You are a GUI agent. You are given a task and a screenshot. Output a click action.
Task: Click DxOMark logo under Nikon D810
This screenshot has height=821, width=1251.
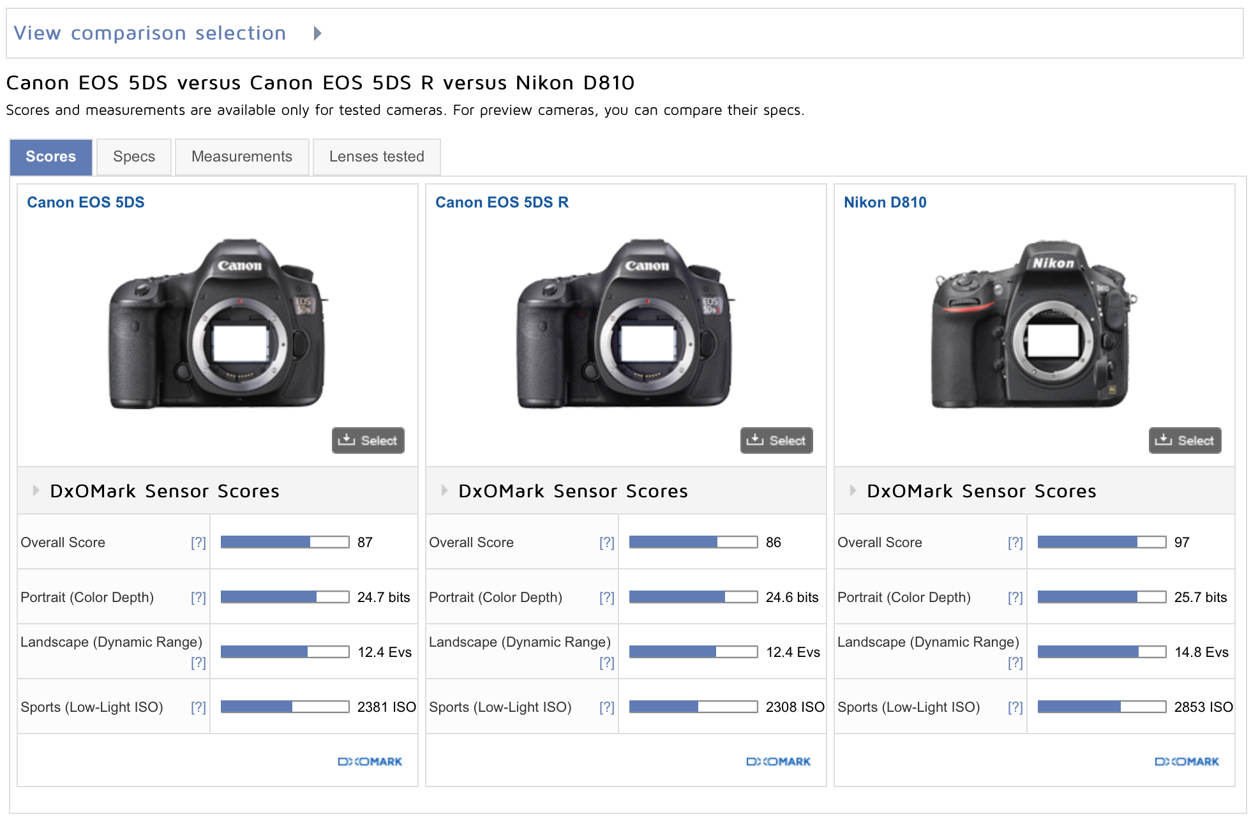point(1187,762)
